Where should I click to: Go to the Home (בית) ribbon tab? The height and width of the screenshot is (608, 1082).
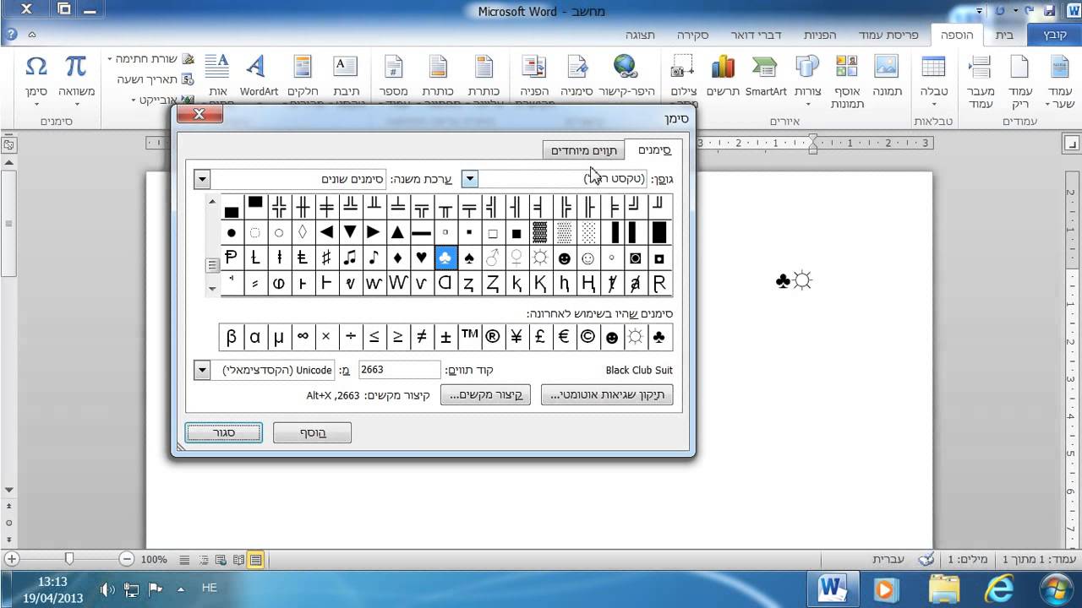[1004, 35]
